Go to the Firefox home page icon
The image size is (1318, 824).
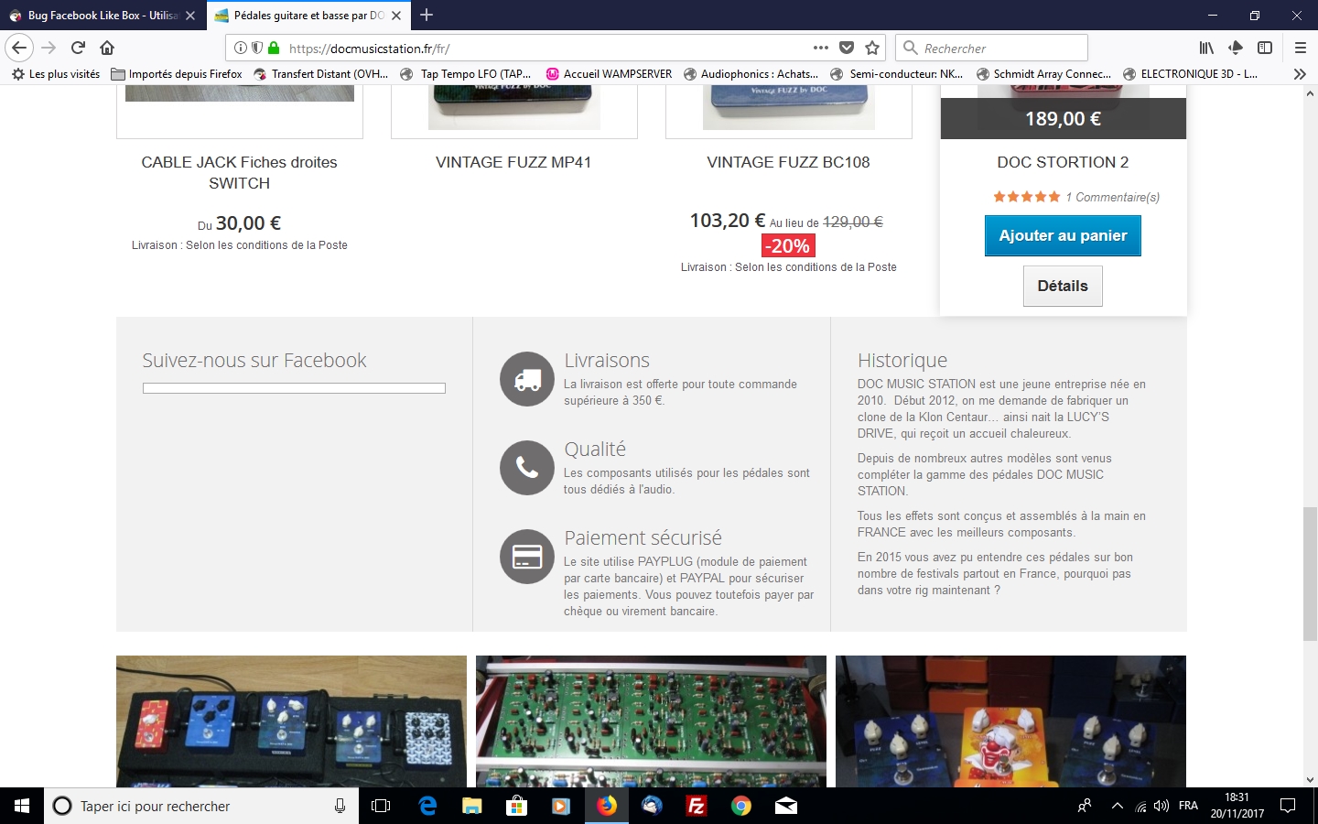[x=107, y=48]
